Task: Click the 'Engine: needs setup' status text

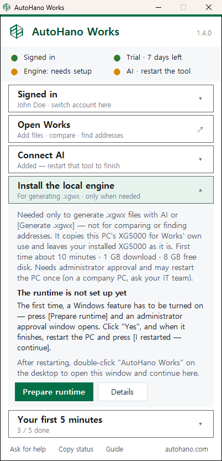Action: [58, 71]
